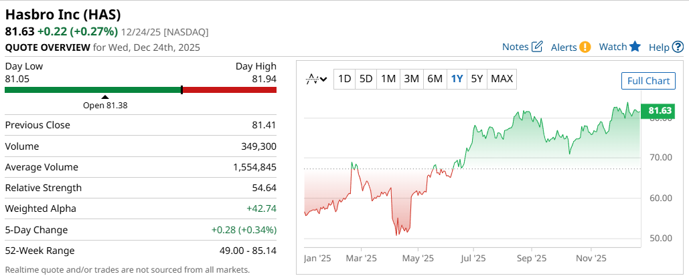Open the Full Chart button
689x280 pixels.
648,81
